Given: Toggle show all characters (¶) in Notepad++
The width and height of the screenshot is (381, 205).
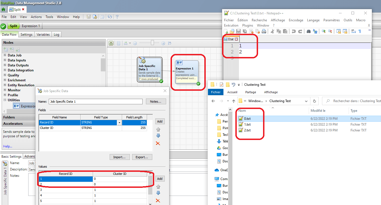Looking at the screenshot, I should (359, 31).
